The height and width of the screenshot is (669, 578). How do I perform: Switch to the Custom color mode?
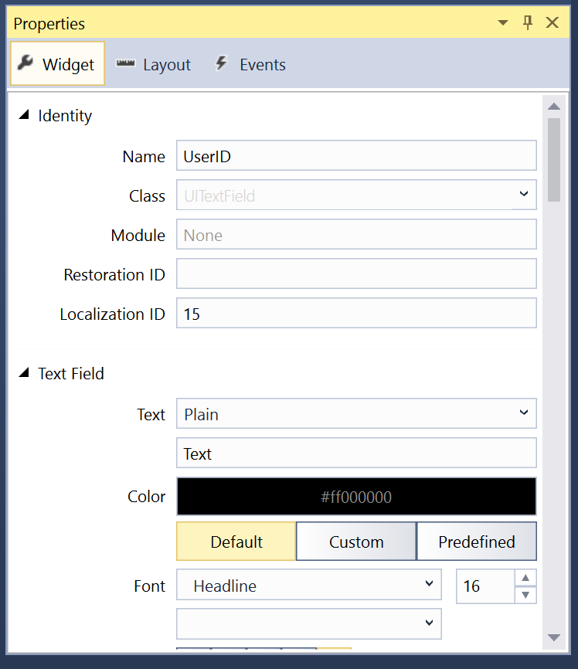click(x=356, y=541)
